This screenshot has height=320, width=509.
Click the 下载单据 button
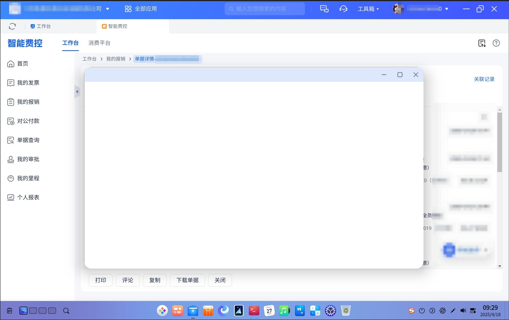click(187, 280)
